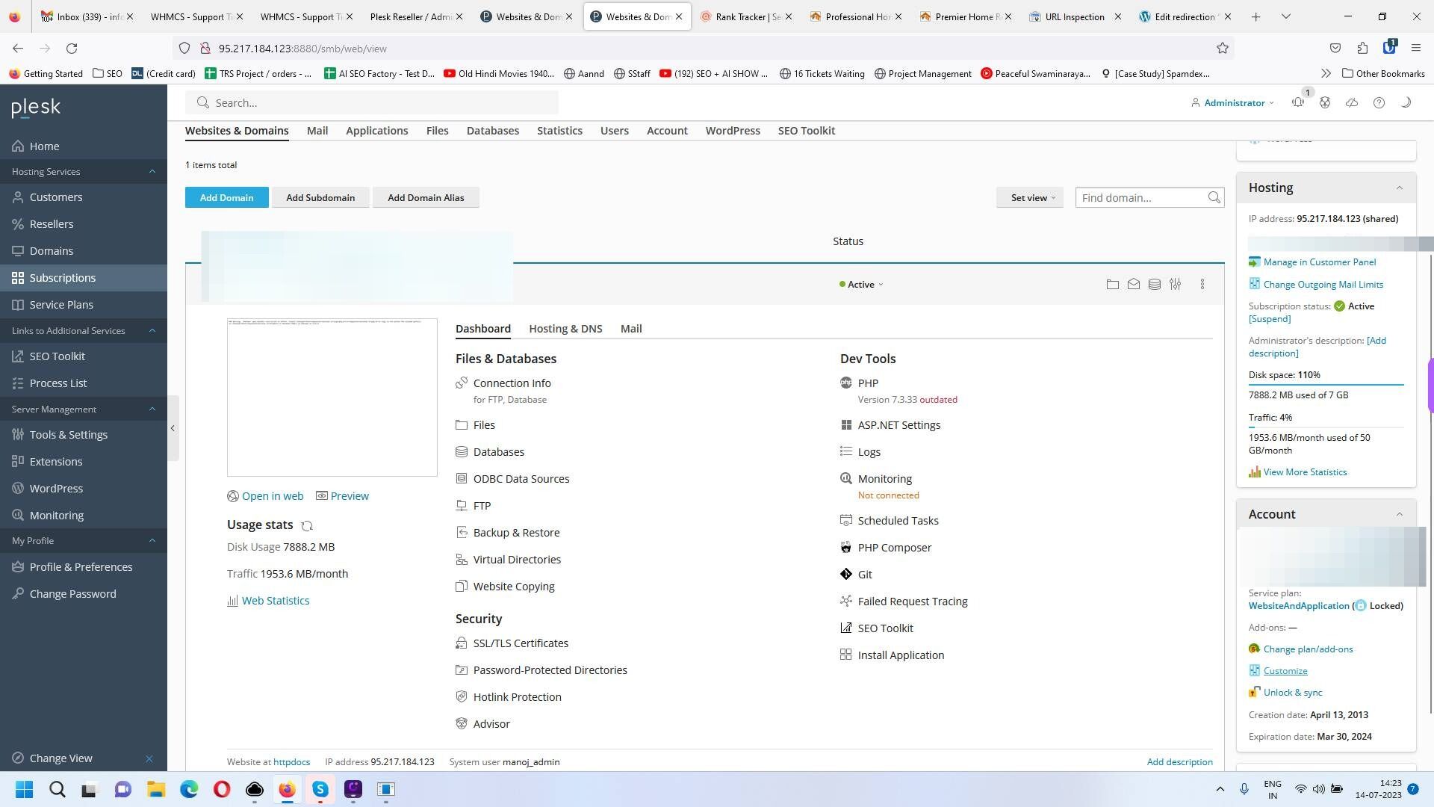Open the domain's file manager folder icon
This screenshot has width=1434, height=807.
(x=1112, y=284)
